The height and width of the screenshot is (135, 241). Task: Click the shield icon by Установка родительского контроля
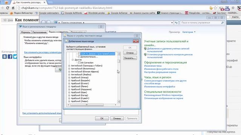145,54
